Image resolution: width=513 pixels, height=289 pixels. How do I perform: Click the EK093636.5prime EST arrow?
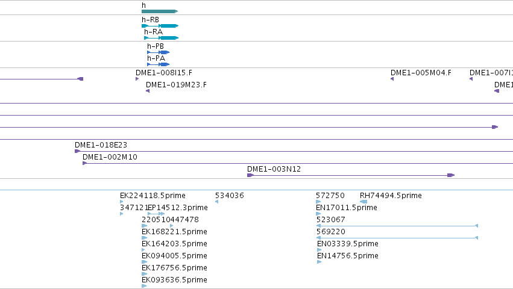[144, 286]
